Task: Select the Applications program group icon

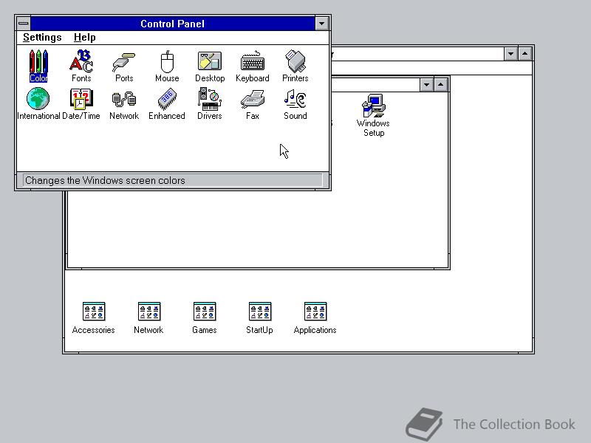Action: click(x=315, y=318)
